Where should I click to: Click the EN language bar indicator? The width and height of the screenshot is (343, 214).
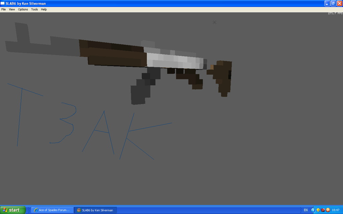[306, 210]
